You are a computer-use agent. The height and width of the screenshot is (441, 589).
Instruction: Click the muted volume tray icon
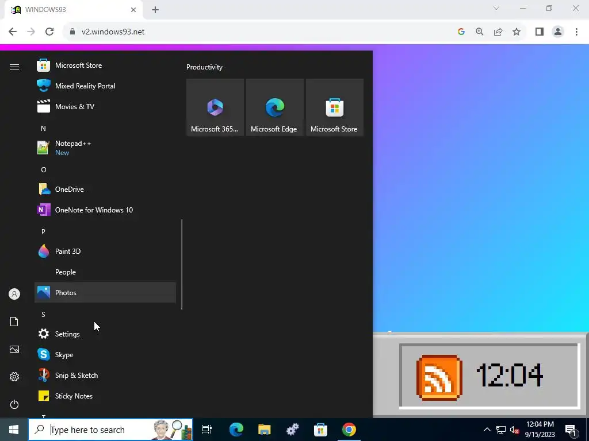[514, 430]
